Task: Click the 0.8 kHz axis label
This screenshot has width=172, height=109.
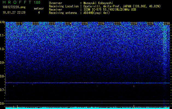Action: 2,76
